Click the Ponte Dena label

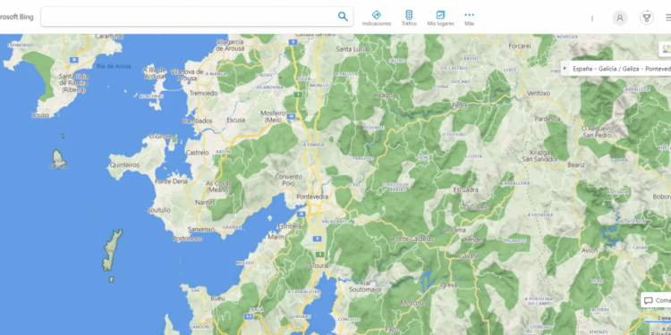171,181
